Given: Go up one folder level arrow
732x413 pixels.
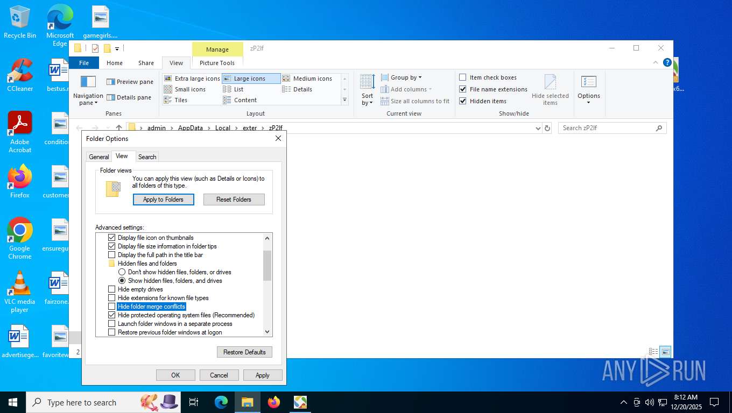Looking at the screenshot, I should 119,128.
